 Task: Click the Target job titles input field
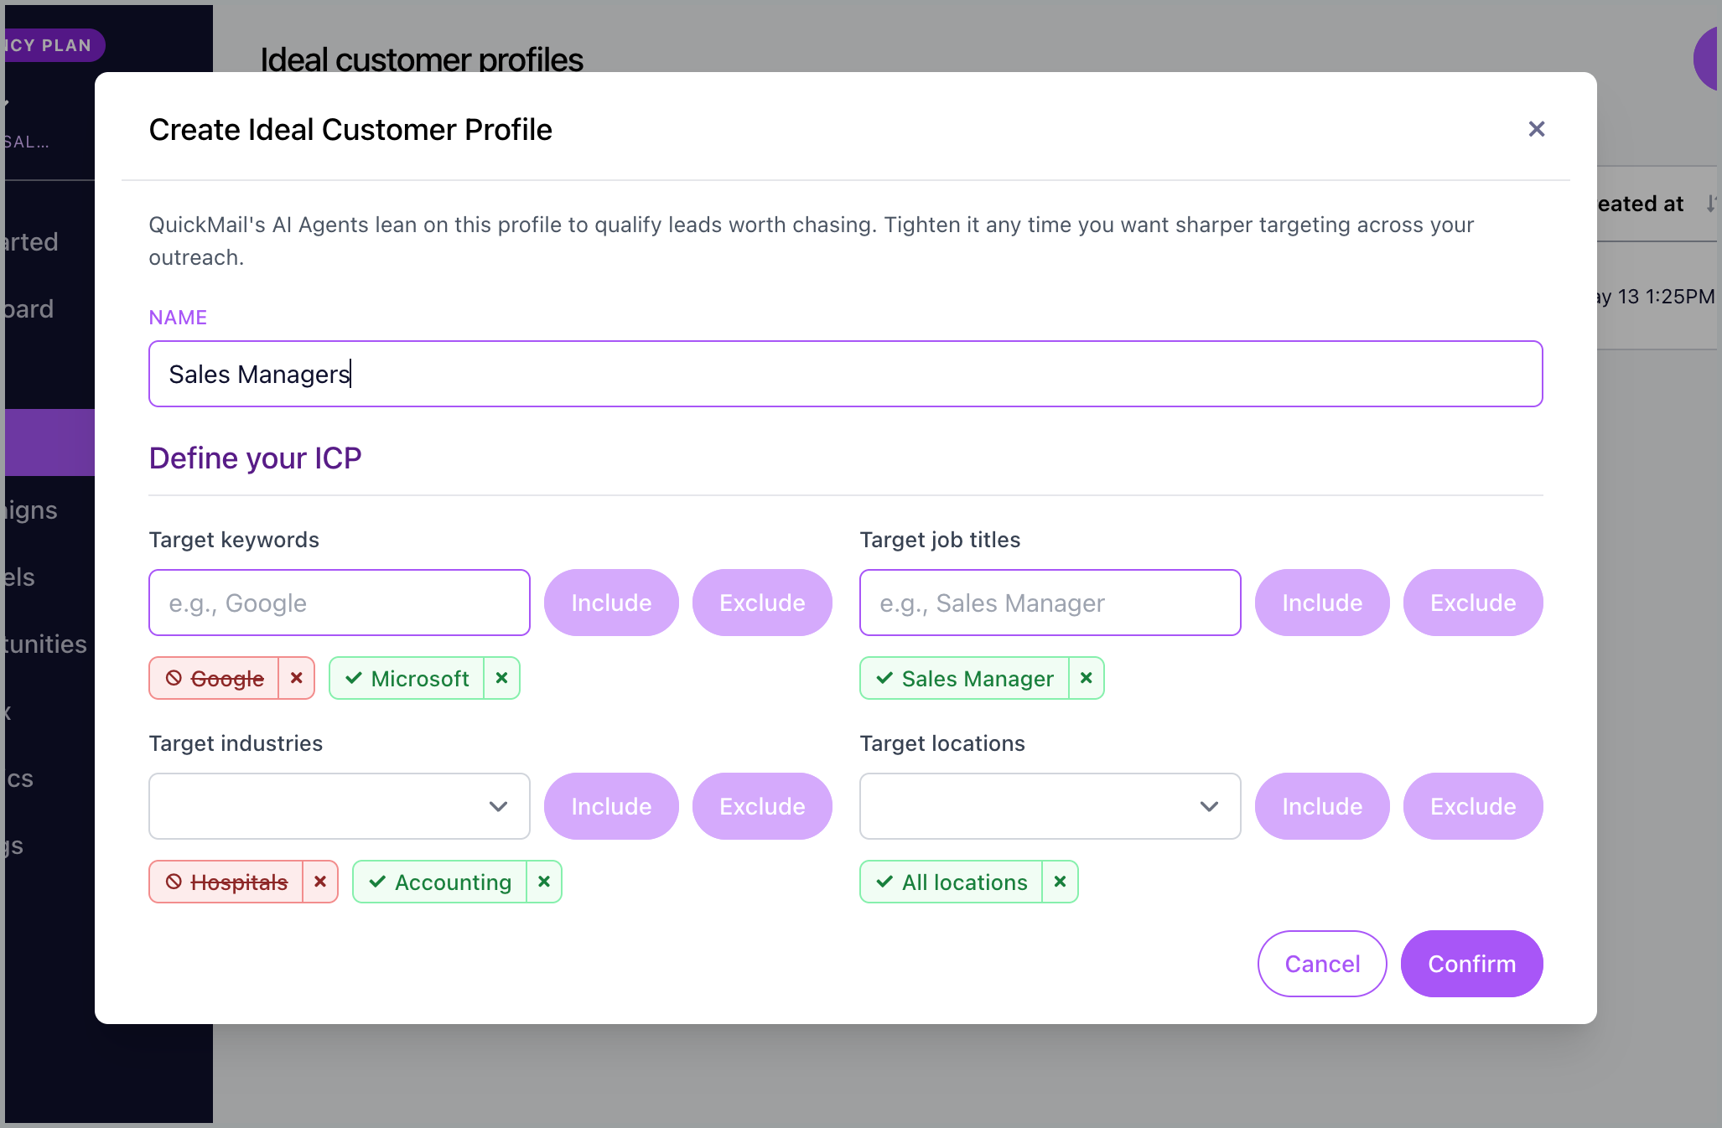click(x=1050, y=603)
